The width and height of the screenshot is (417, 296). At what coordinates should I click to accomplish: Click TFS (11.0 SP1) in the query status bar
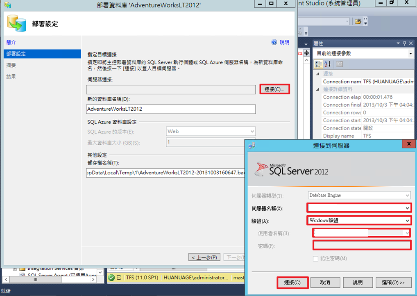[x=142, y=278]
